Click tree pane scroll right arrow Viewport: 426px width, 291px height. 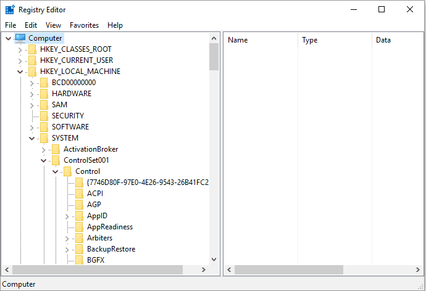[x=204, y=270]
